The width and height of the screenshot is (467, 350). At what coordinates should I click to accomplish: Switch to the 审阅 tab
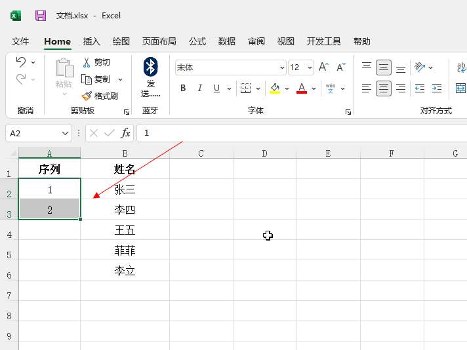tap(256, 41)
